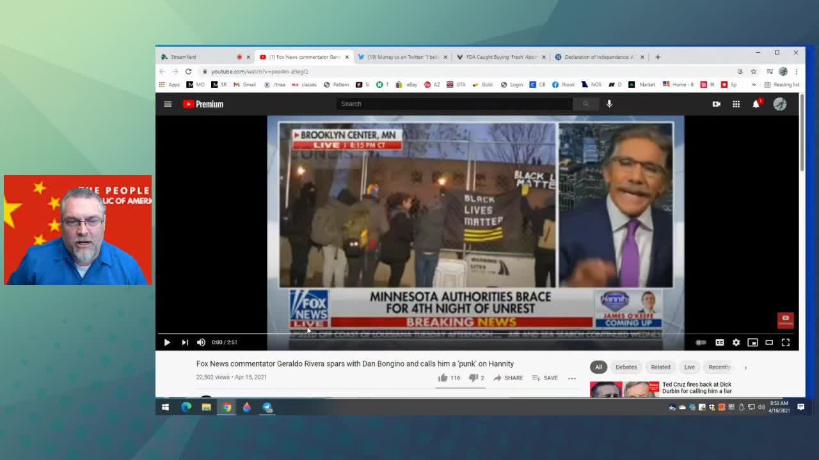Open the Ted Cruz fires back title
This screenshot has width=819, height=460.
[x=697, y=388]
